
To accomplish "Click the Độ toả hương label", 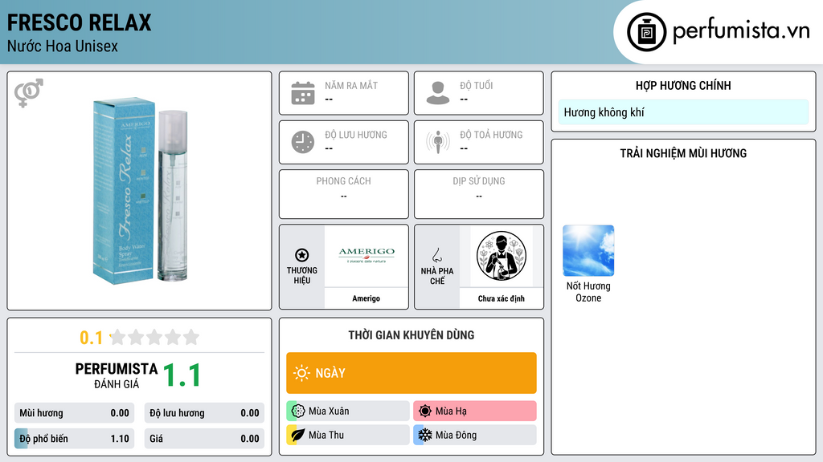I will (x=491, y=135).
